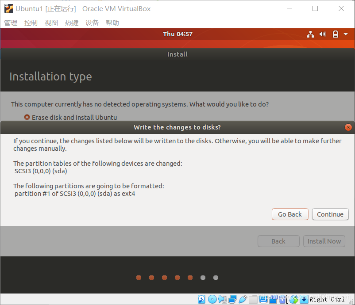Click Continue to write changes to disk
Screen dimensions: 355x305
[x=330, y=214]
